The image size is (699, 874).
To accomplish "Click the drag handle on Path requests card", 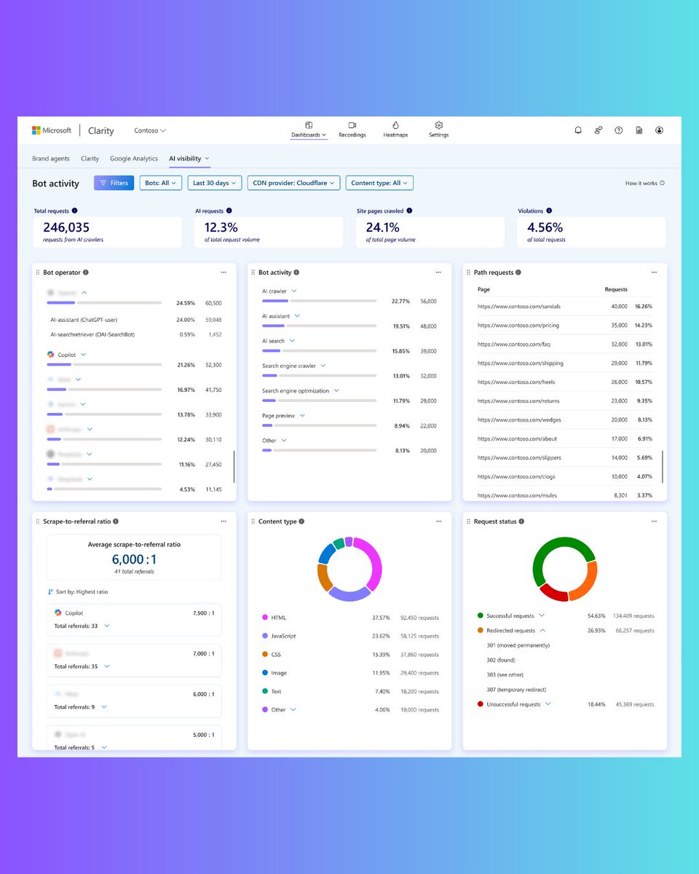I will (x=469, y=272).
